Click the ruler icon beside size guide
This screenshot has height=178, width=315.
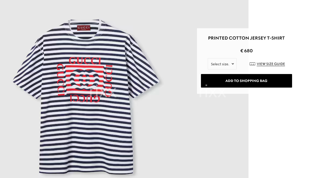[252, 64]
